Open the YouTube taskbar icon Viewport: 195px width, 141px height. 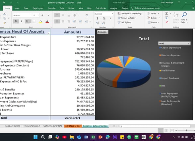64,137
